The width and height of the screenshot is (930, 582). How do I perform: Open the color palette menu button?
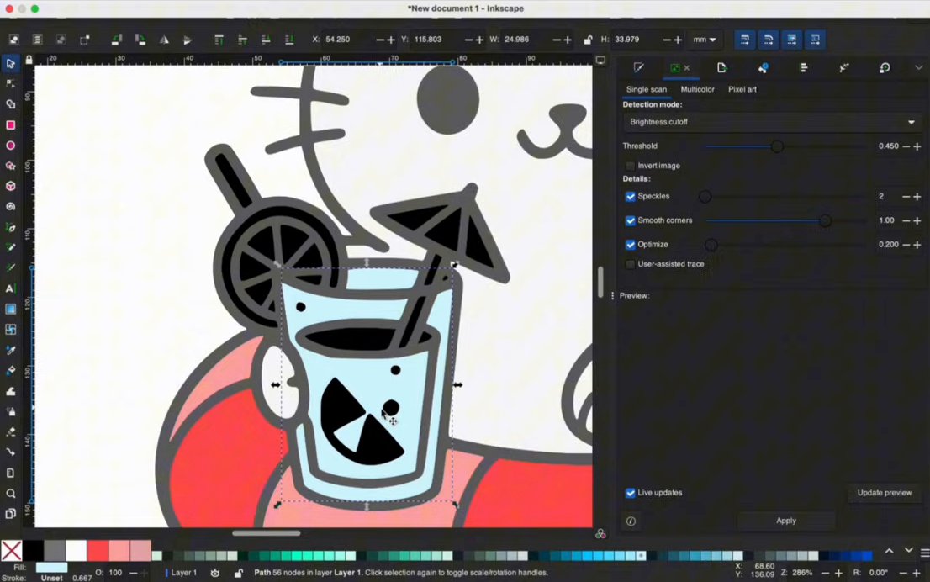[925, 553]
